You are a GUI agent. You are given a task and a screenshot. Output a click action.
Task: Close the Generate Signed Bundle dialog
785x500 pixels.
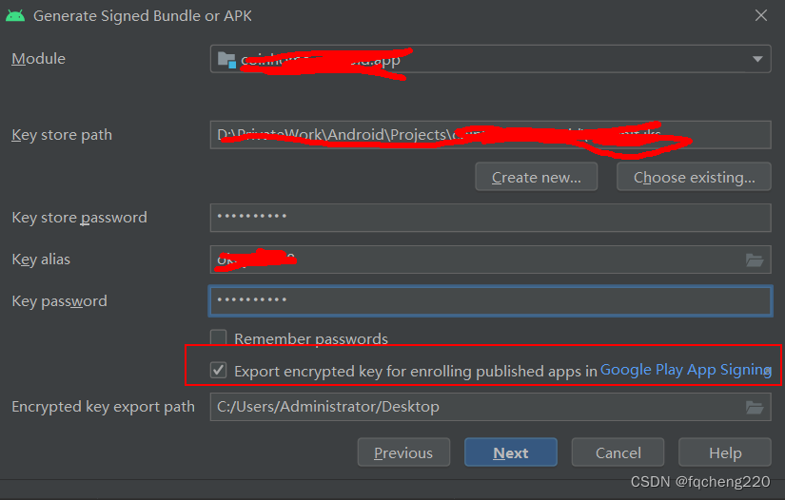[761, 15]
